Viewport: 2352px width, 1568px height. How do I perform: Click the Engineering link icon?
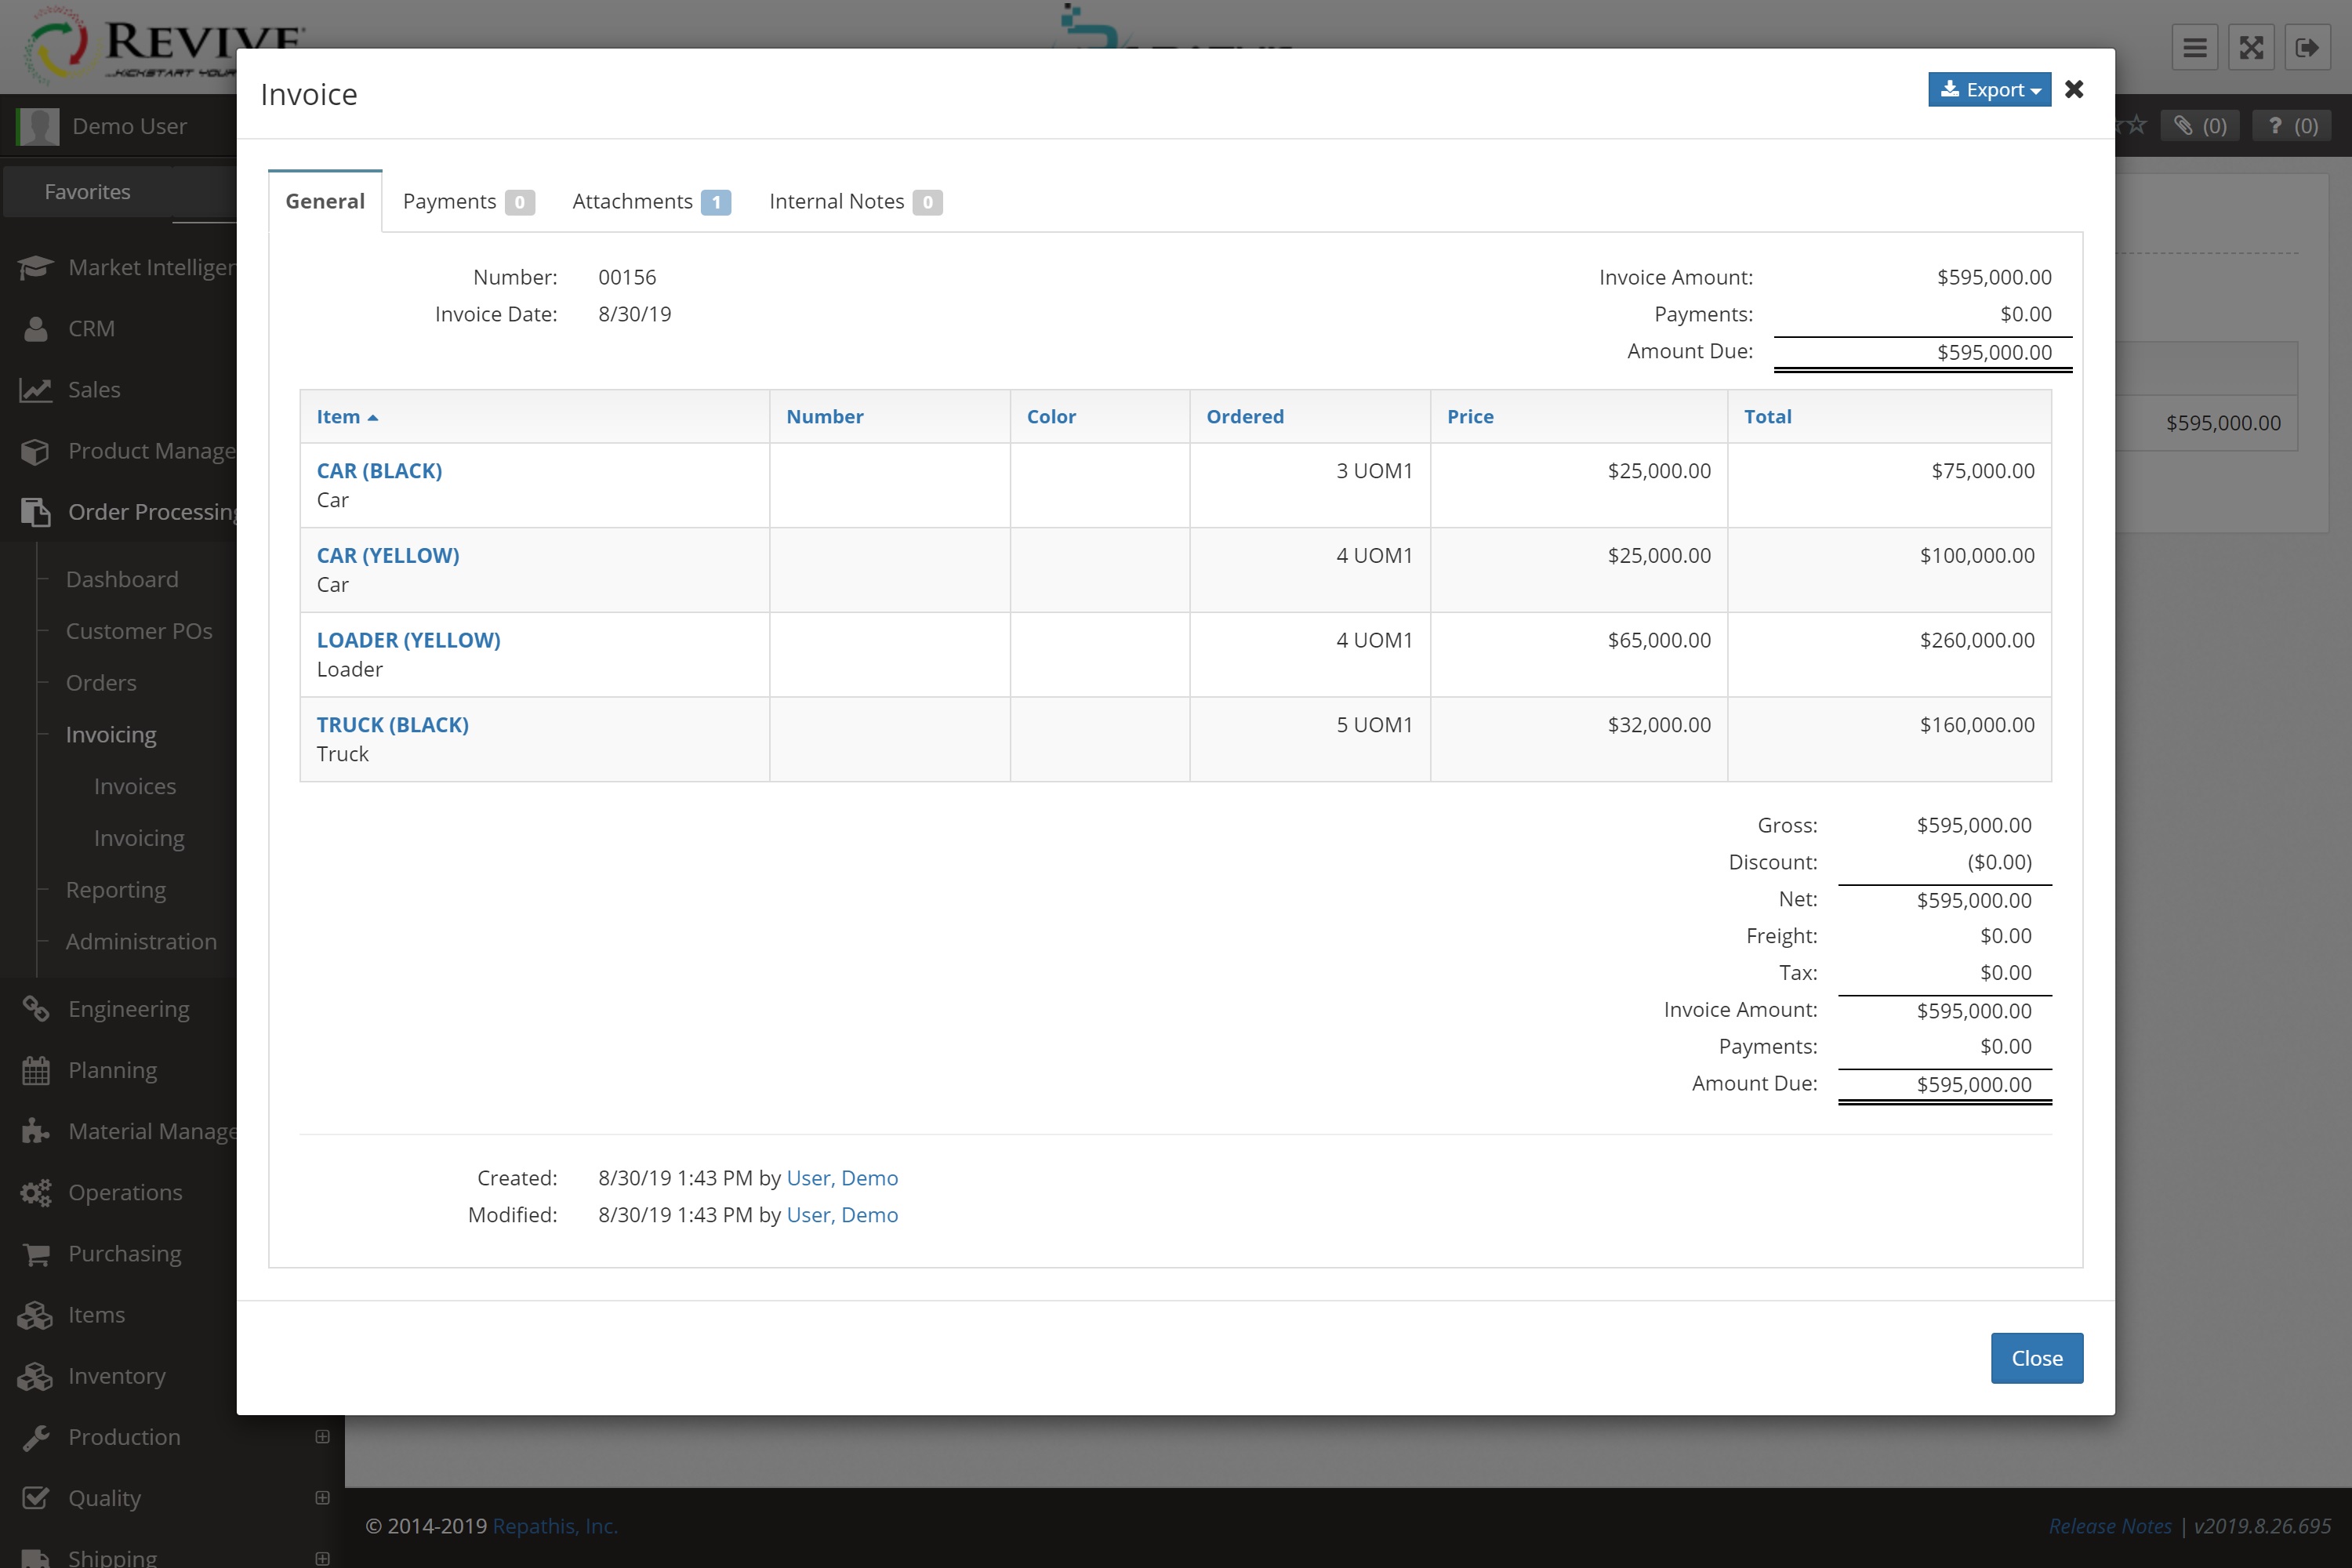pyautogui.click(x=35, y=1010)
